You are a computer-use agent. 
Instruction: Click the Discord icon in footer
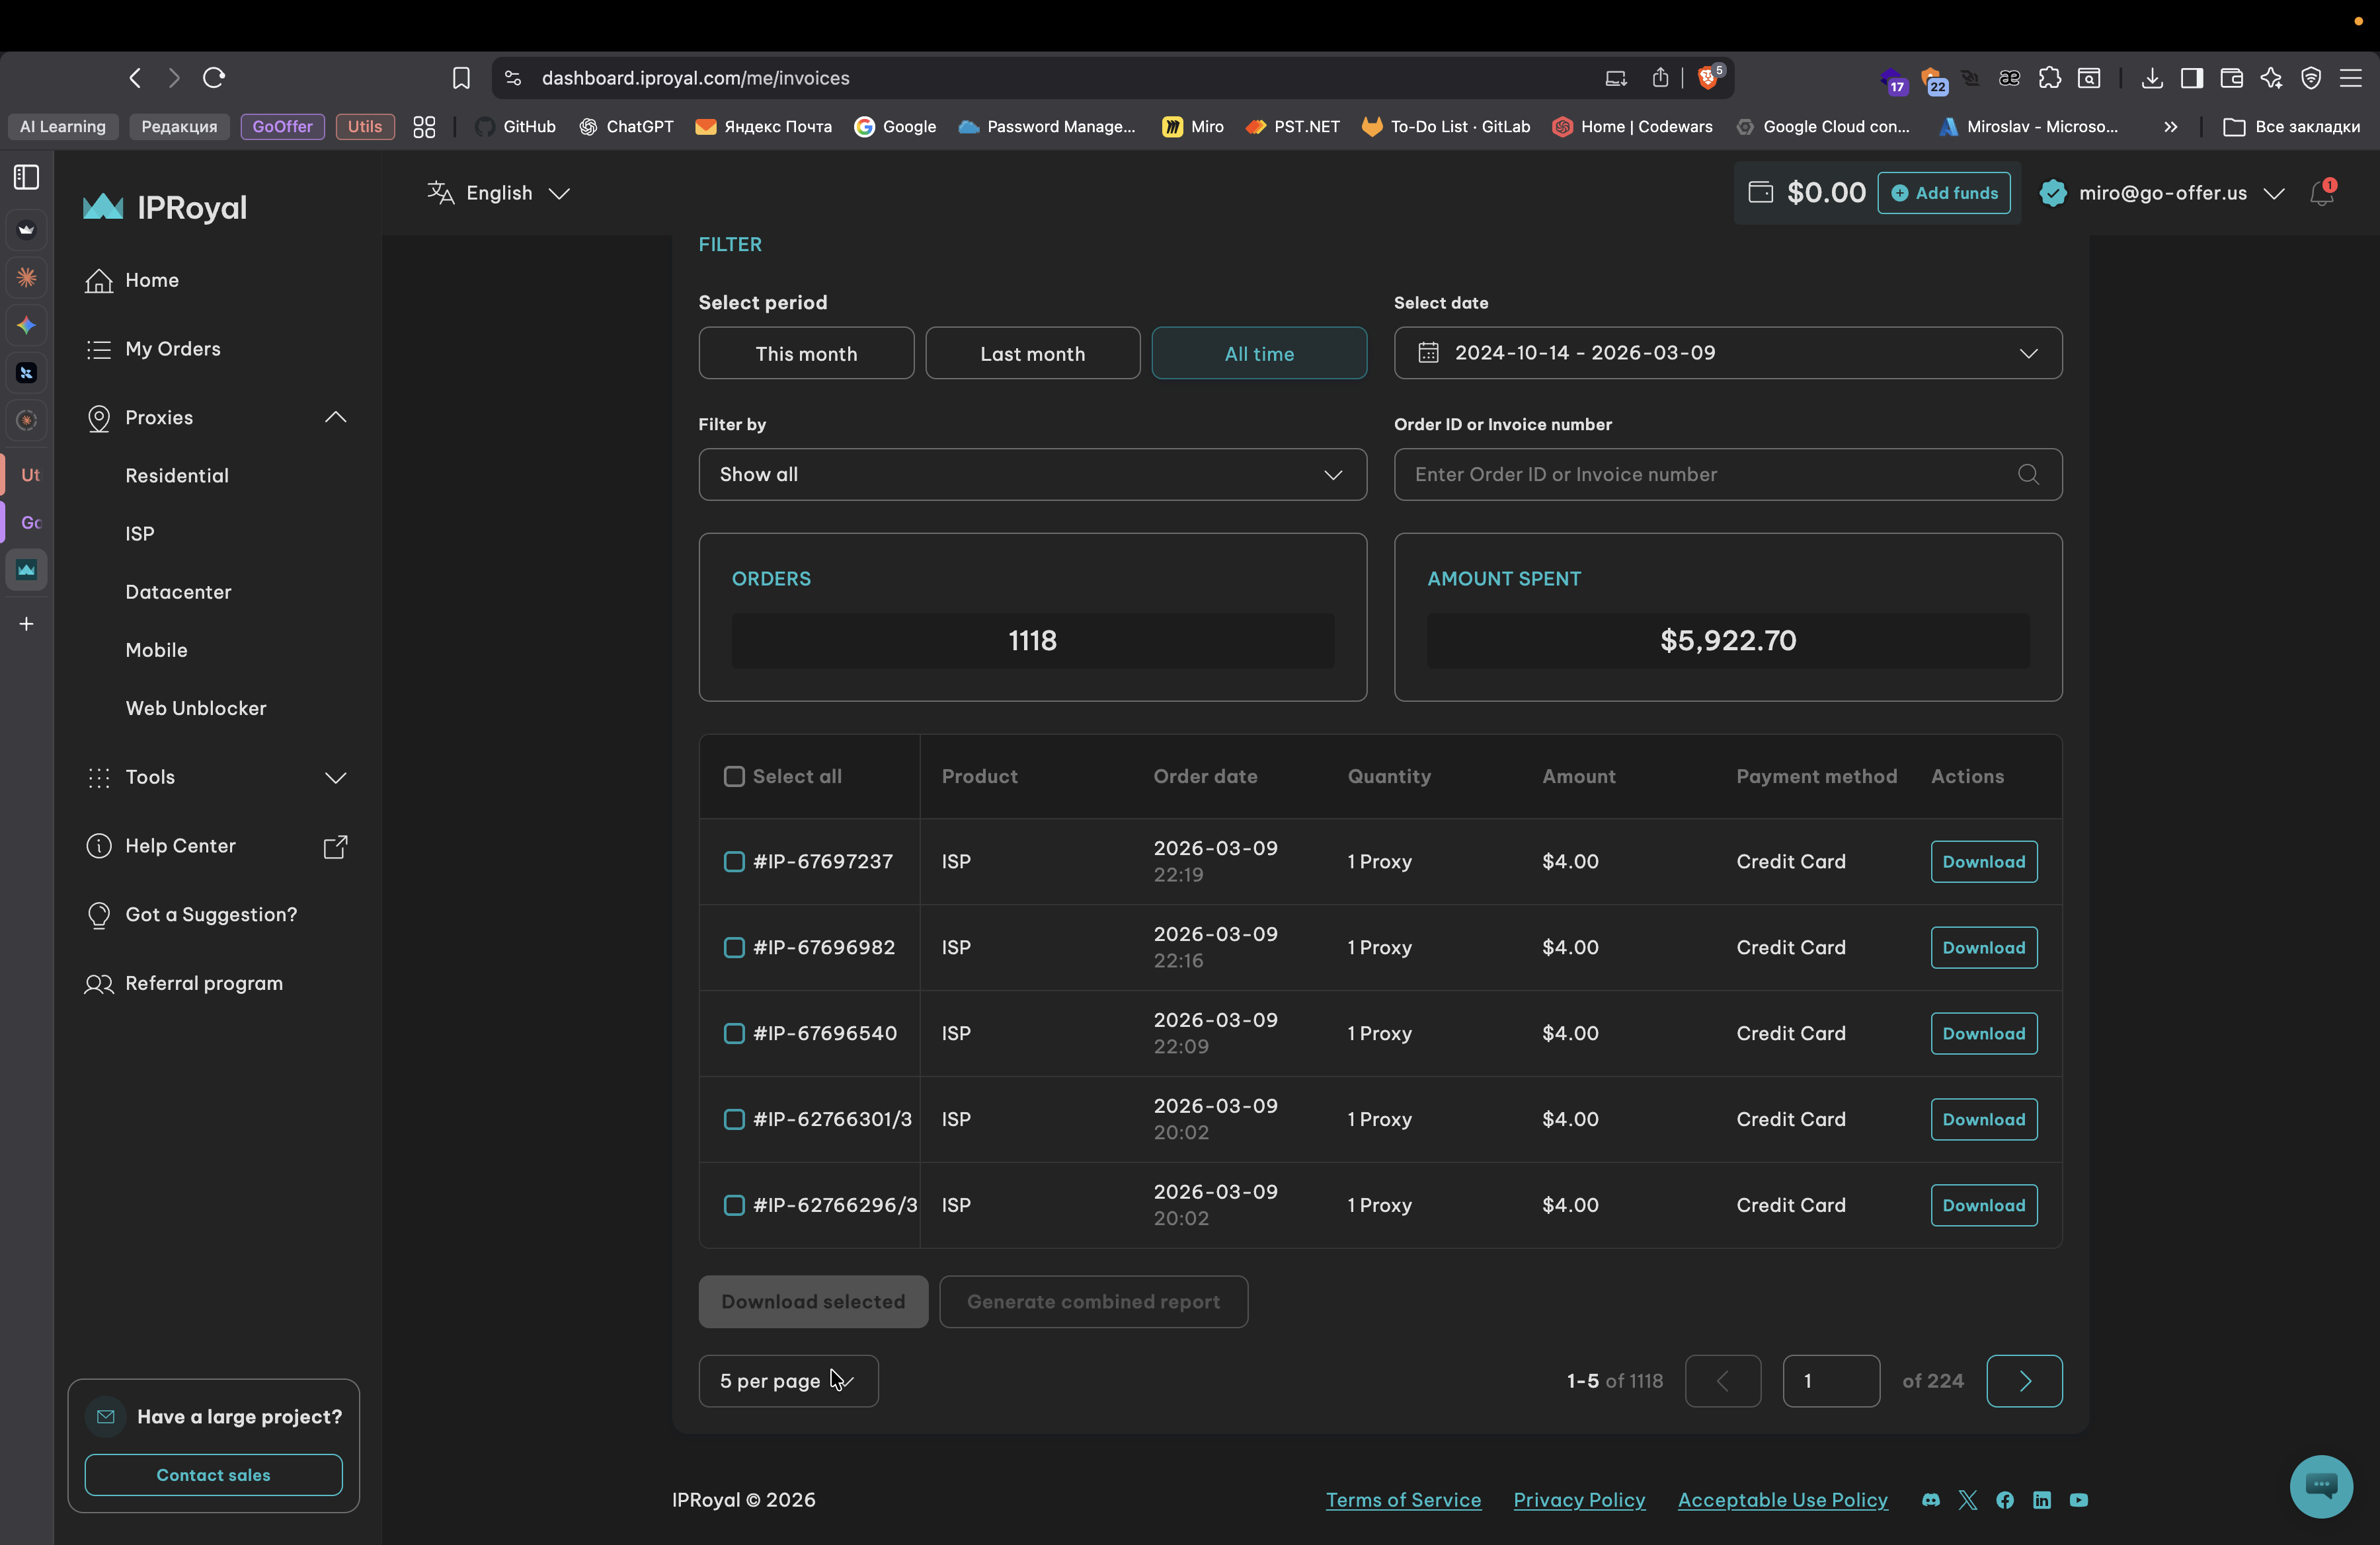pyautogui.click(x=1930, y=1500)
